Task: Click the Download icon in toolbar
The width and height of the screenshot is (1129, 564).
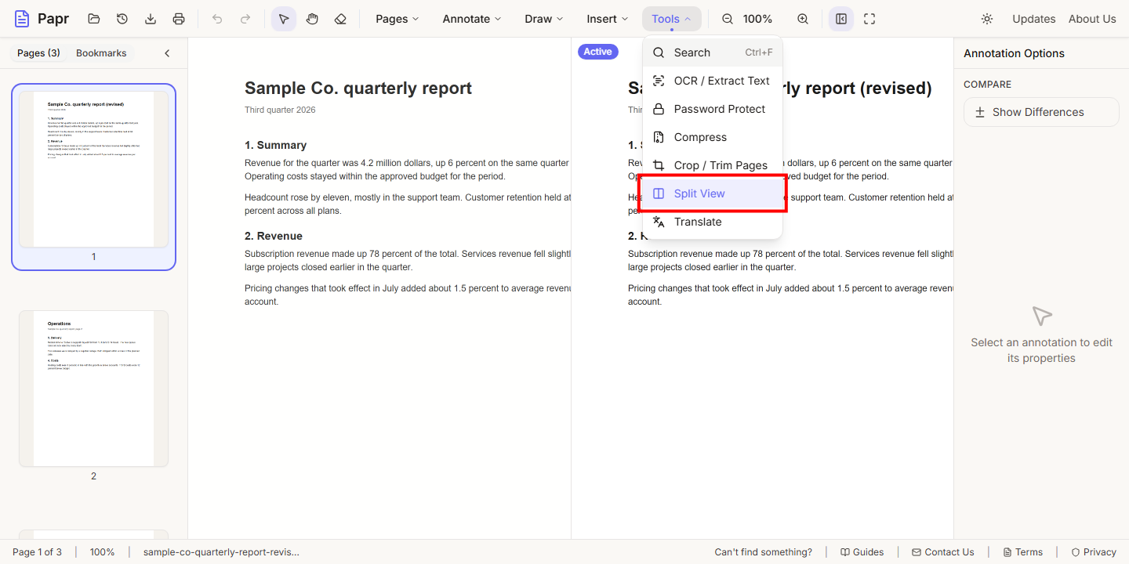Action: (x=151, y=19)
